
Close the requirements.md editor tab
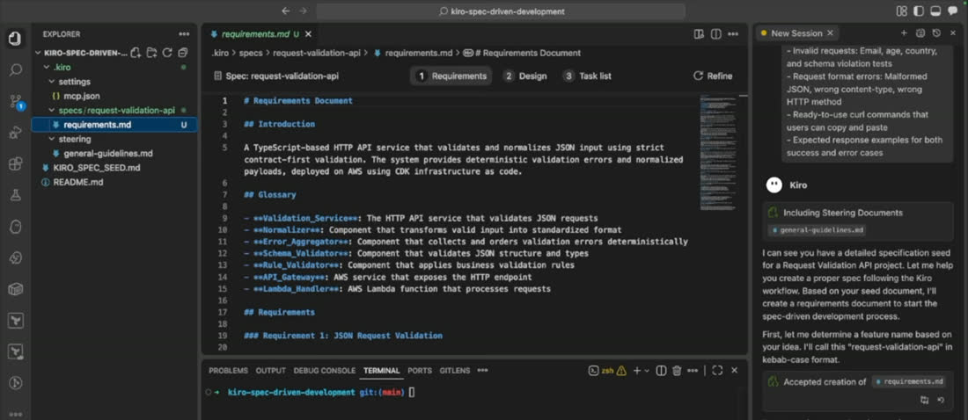tap(308, 34)
